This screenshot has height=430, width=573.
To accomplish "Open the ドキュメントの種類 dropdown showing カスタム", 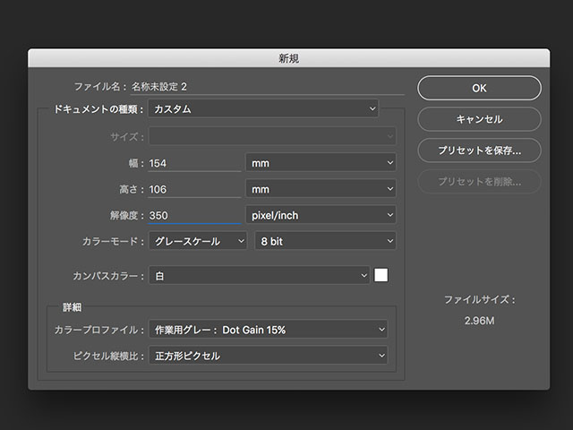I will 263,108.
